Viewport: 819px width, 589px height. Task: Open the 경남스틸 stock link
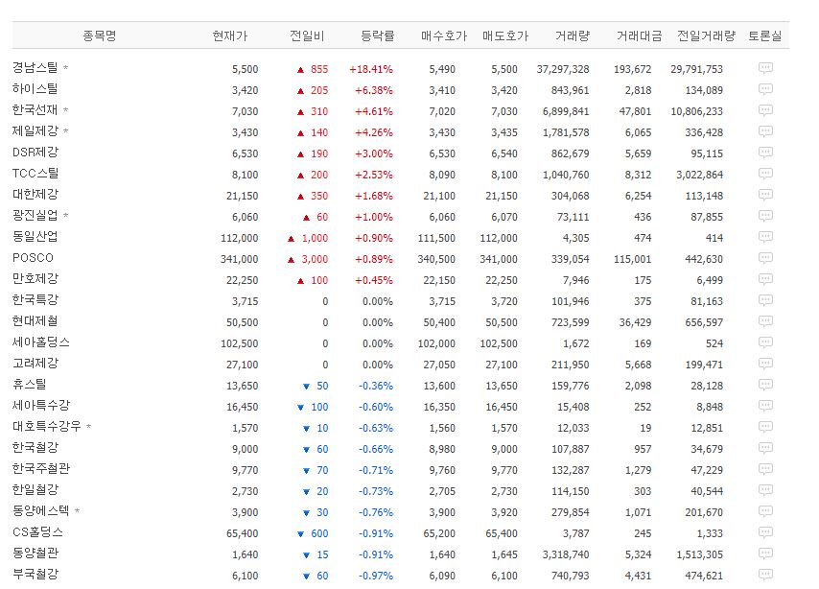pos(35,67)
